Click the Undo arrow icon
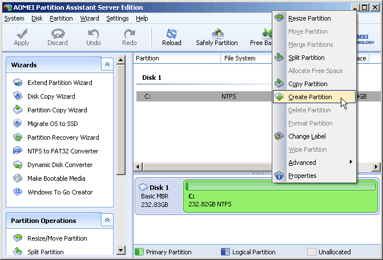This screenshot has height=260, width=383. (93, 34)
